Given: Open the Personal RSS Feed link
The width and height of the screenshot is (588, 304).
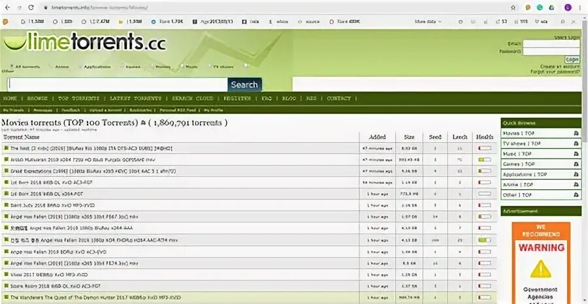Looking at the screenshot, I should point(178,110).
